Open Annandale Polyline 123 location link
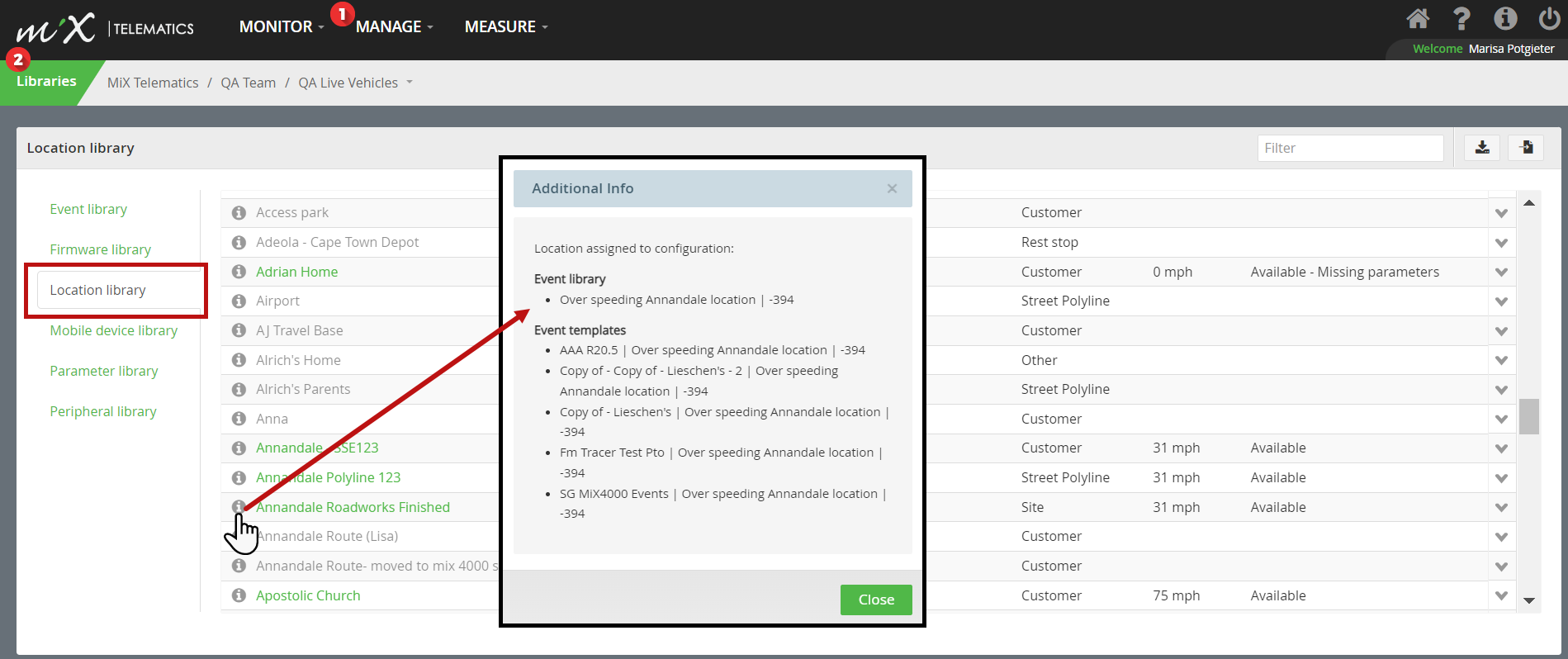The width and height of the screenshot is (1568, 659). pyautogui.click(x=328, y=477)
